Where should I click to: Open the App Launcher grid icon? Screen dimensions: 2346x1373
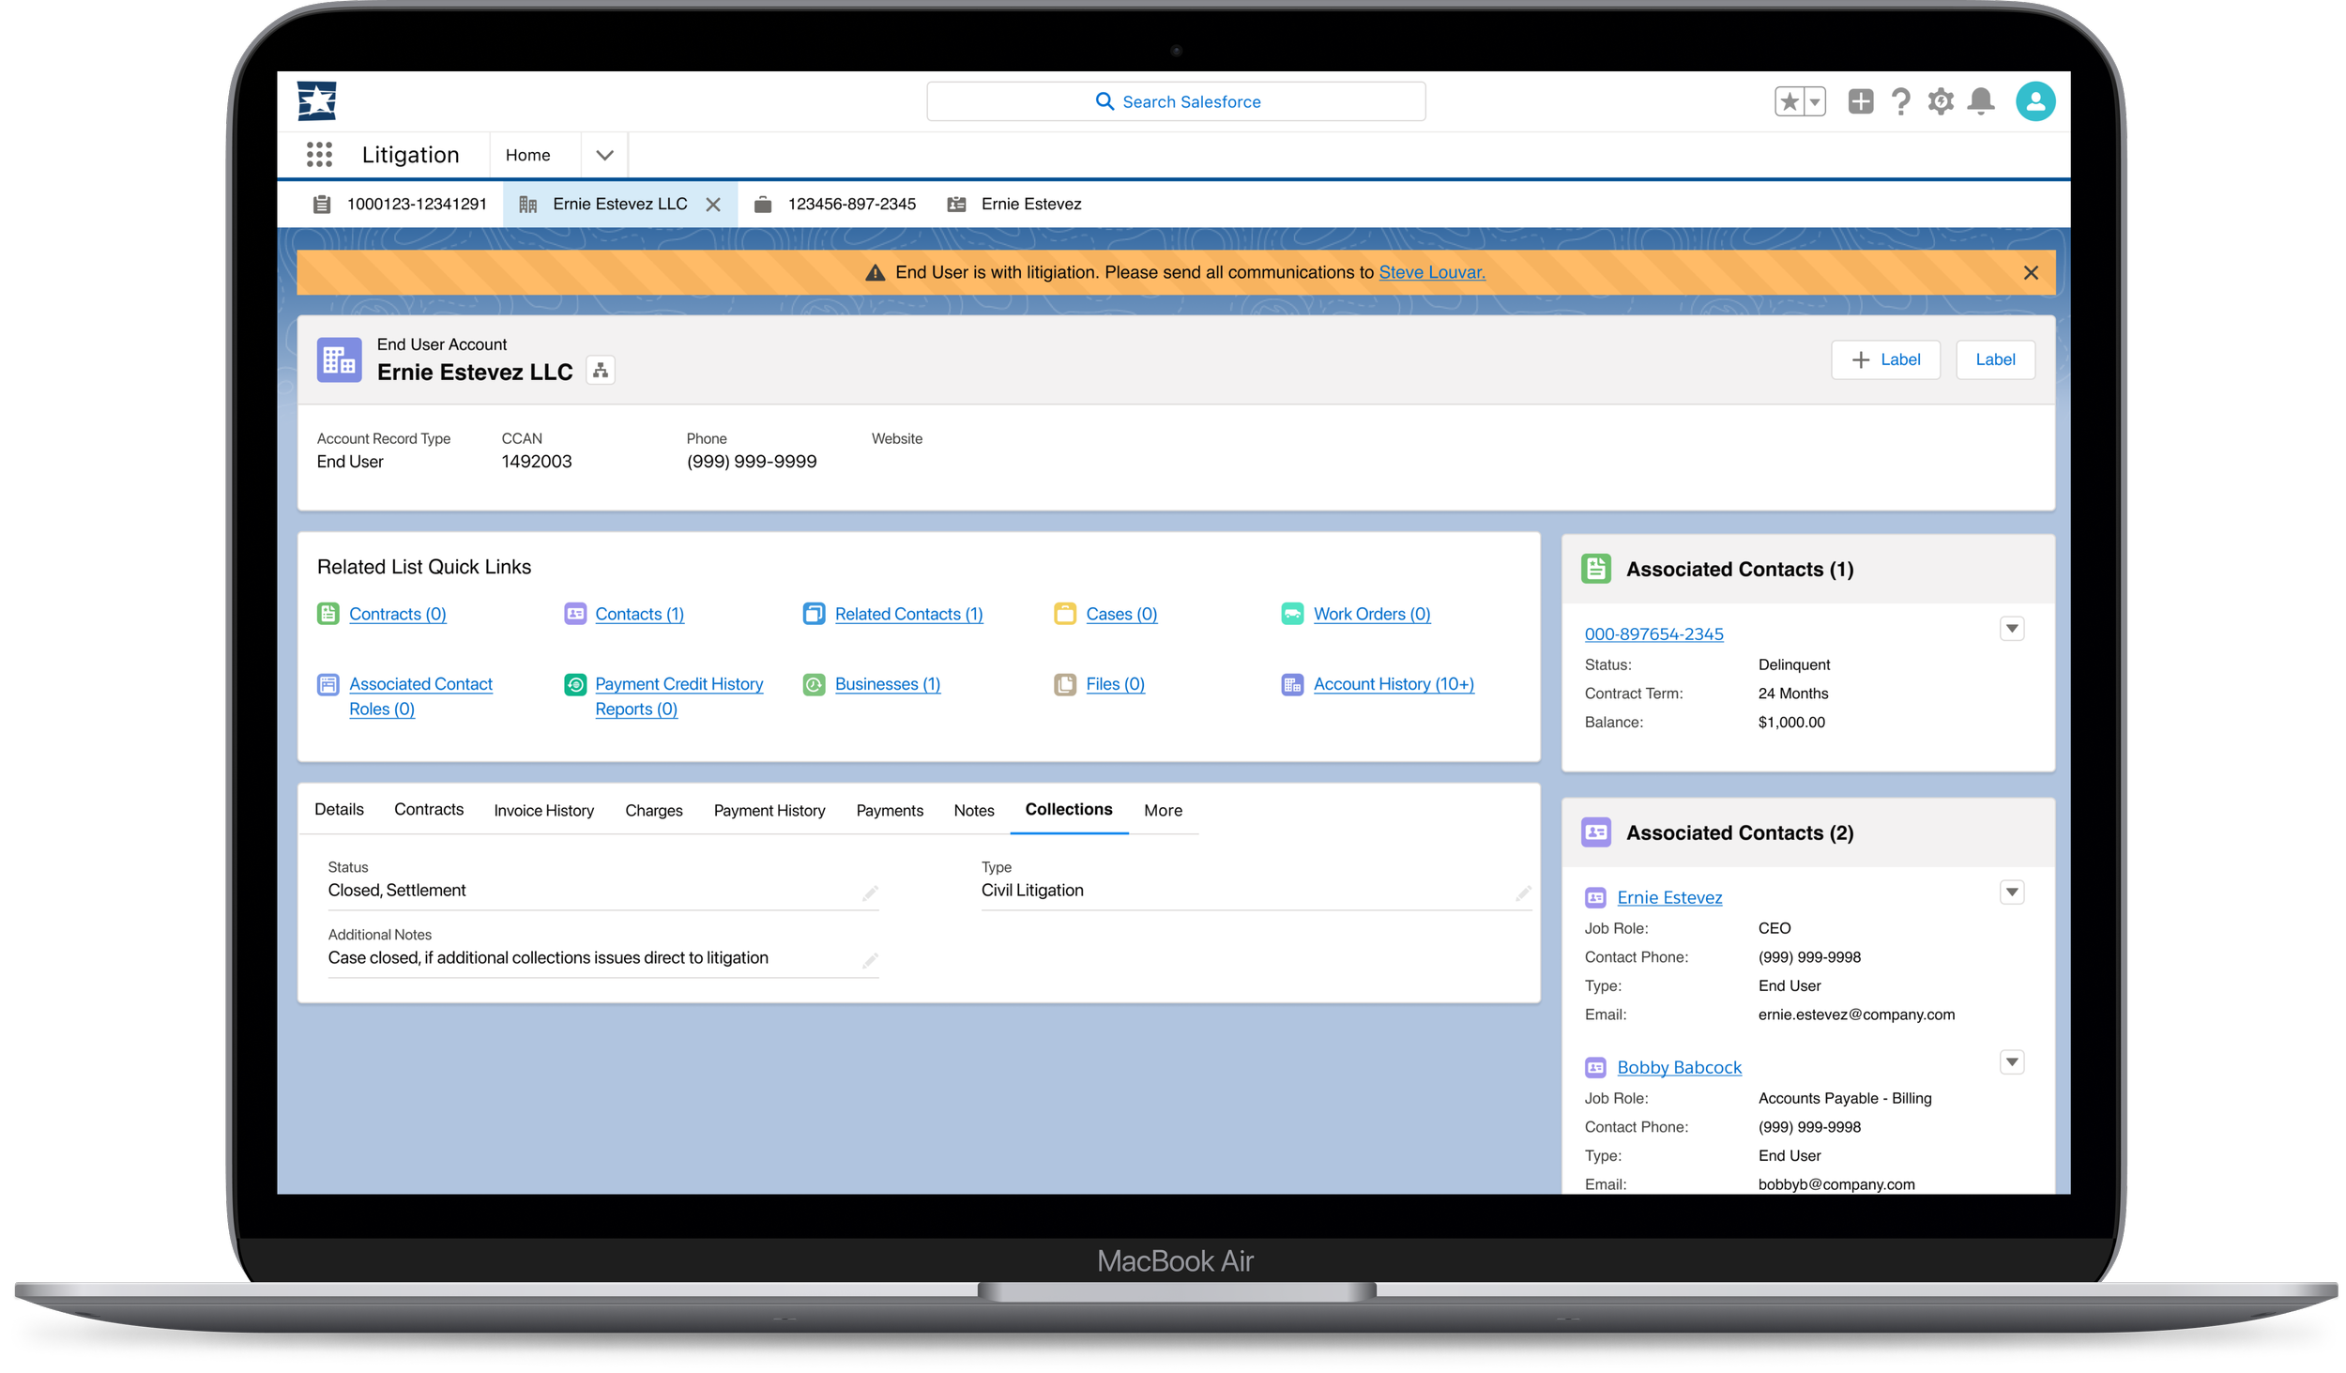point(319,155)
